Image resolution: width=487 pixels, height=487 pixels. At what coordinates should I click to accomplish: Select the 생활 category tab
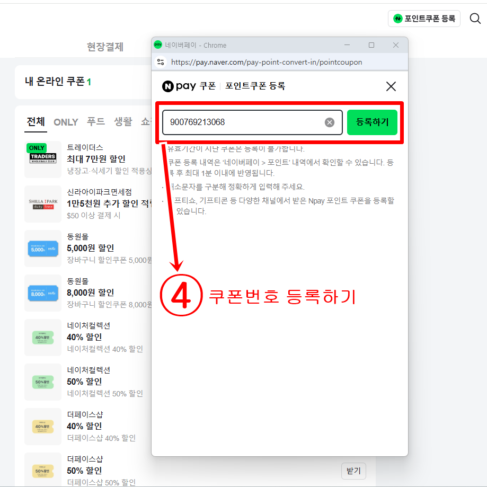click(x=123, y=121)
